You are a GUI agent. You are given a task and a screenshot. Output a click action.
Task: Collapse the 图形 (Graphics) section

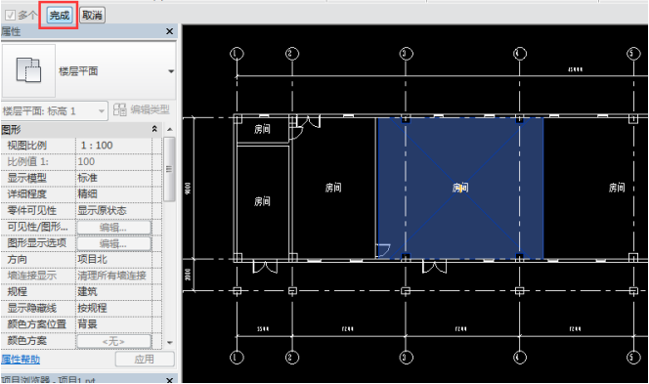(x=154, y=129)
